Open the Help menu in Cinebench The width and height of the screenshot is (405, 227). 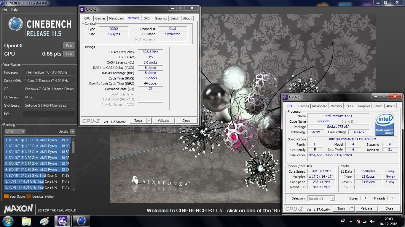point(15,9)
